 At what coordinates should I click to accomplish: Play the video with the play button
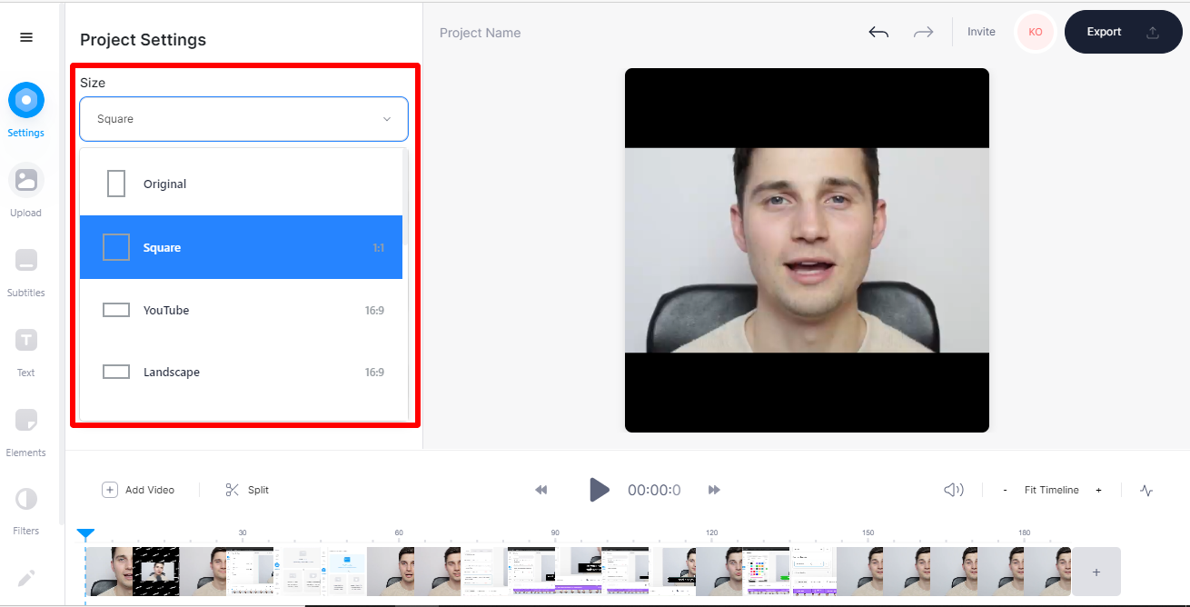click(x=599, y=490)
